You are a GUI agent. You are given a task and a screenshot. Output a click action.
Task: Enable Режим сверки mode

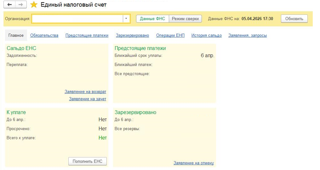(186, 19)
